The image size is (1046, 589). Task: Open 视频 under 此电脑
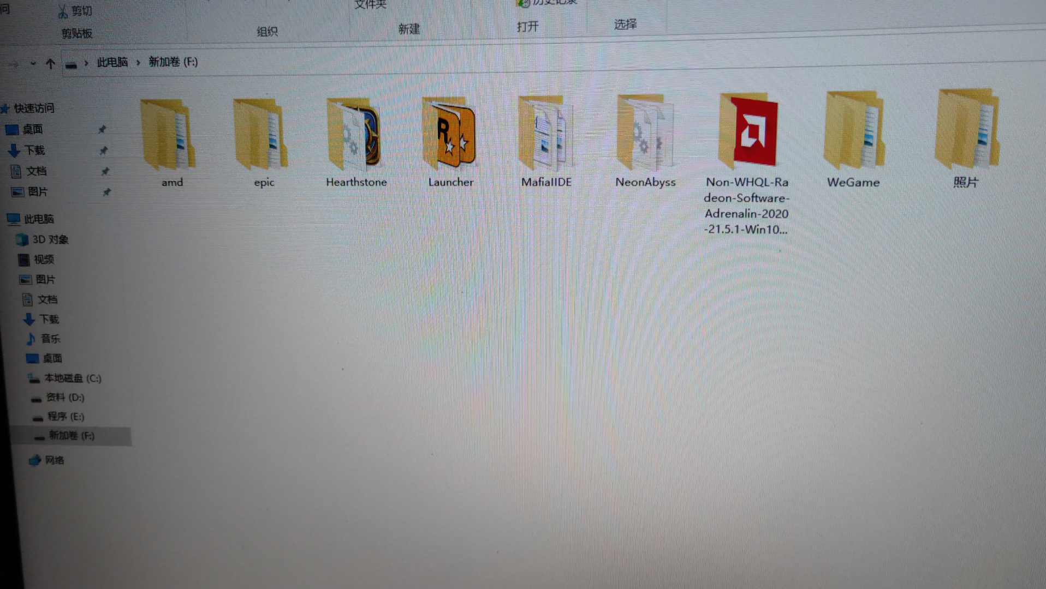coord(44,259)
